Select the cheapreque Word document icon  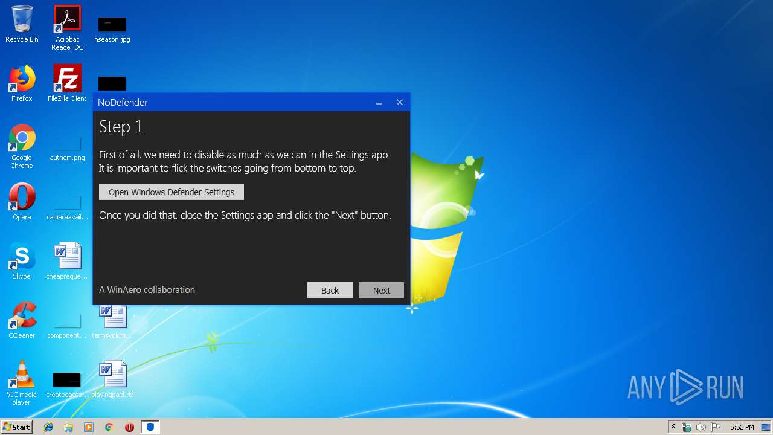(x=67, y=261)
